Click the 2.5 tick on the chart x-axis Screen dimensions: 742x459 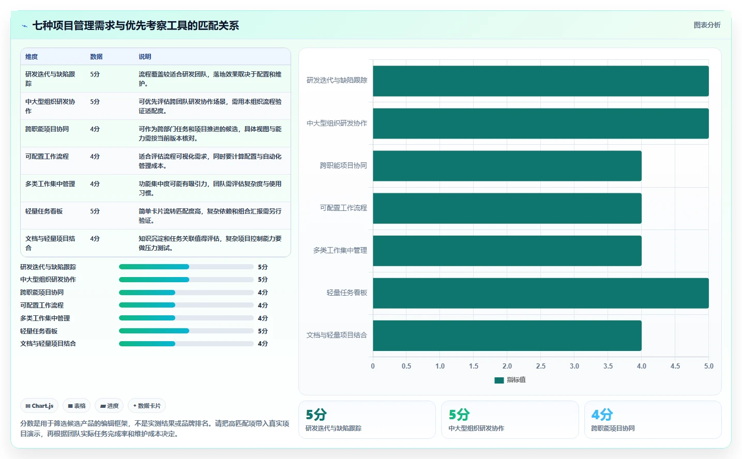point(541,366)
